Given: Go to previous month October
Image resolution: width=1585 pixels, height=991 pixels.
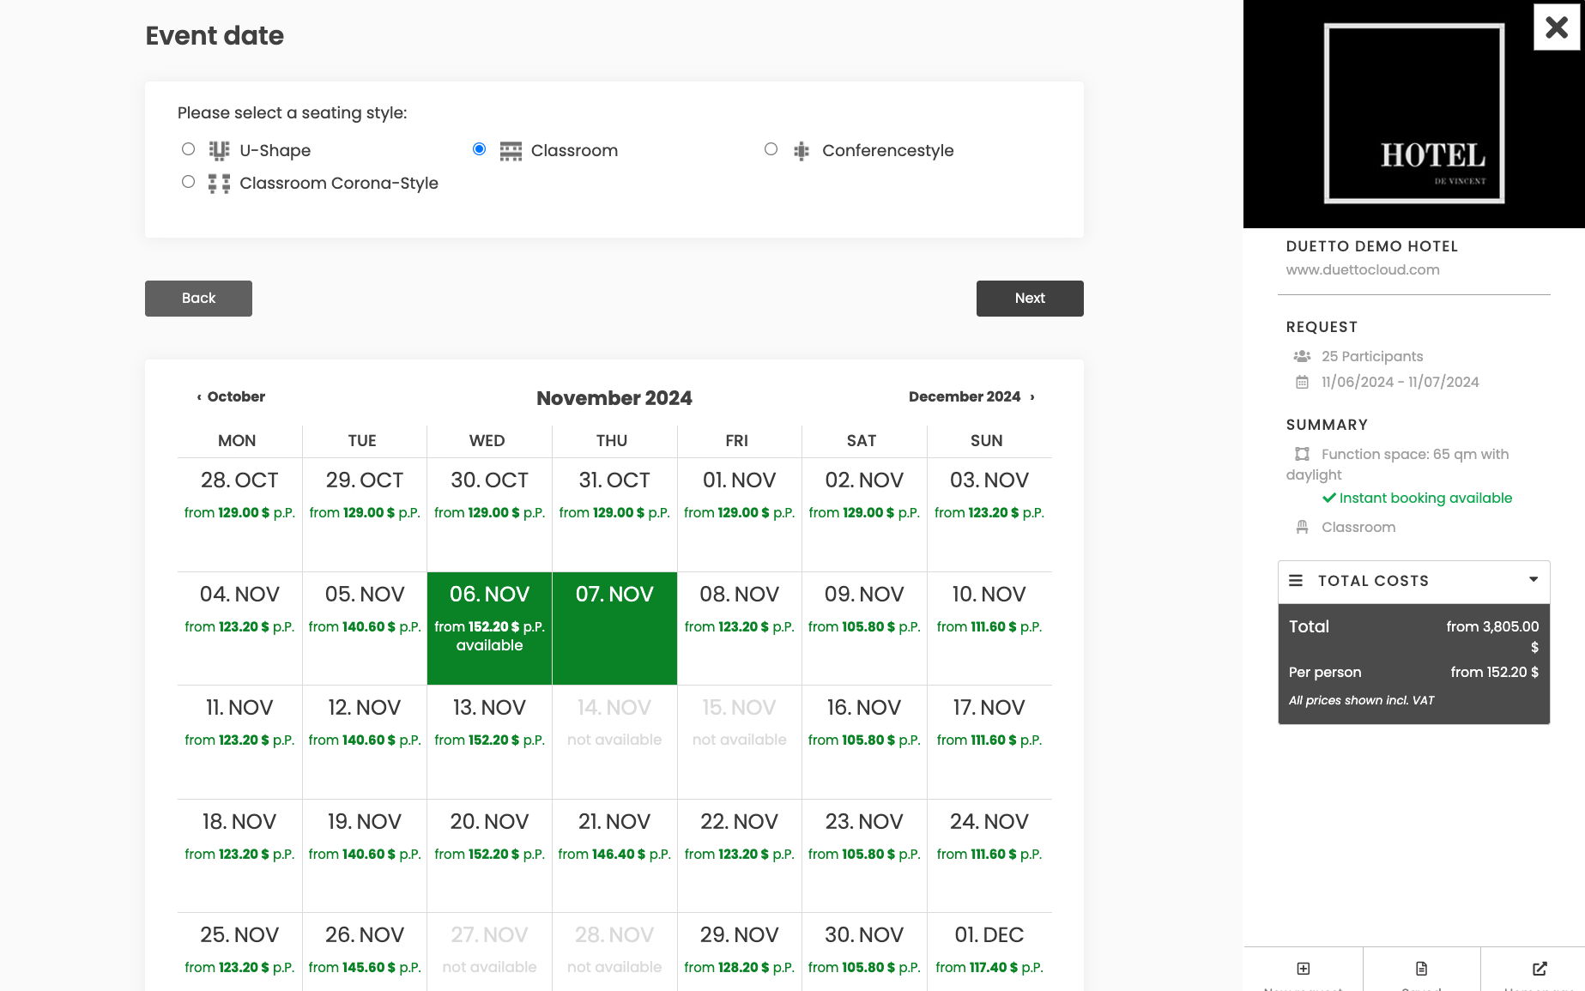Looking at the screenshot, I should tap(231, 396).
